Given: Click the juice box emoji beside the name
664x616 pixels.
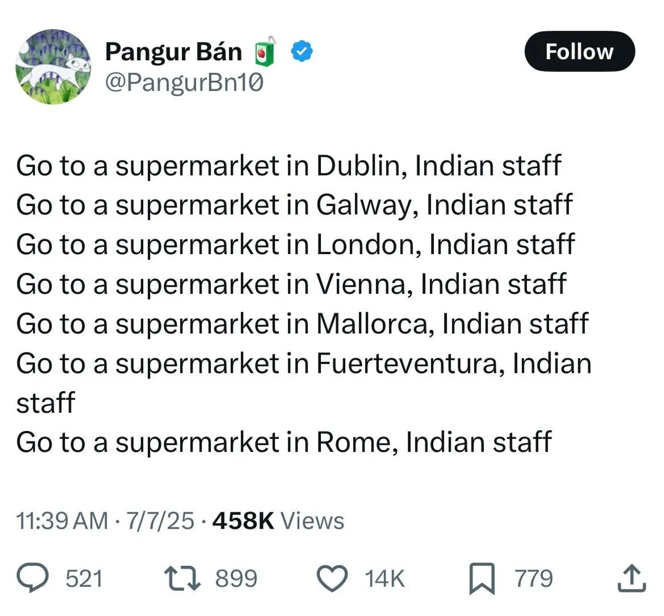Looking at the screenshot, I should [x=264, y=52].
